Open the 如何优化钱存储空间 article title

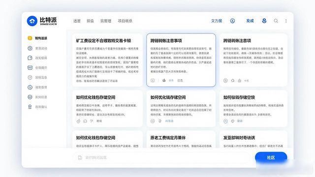point(168,97)
